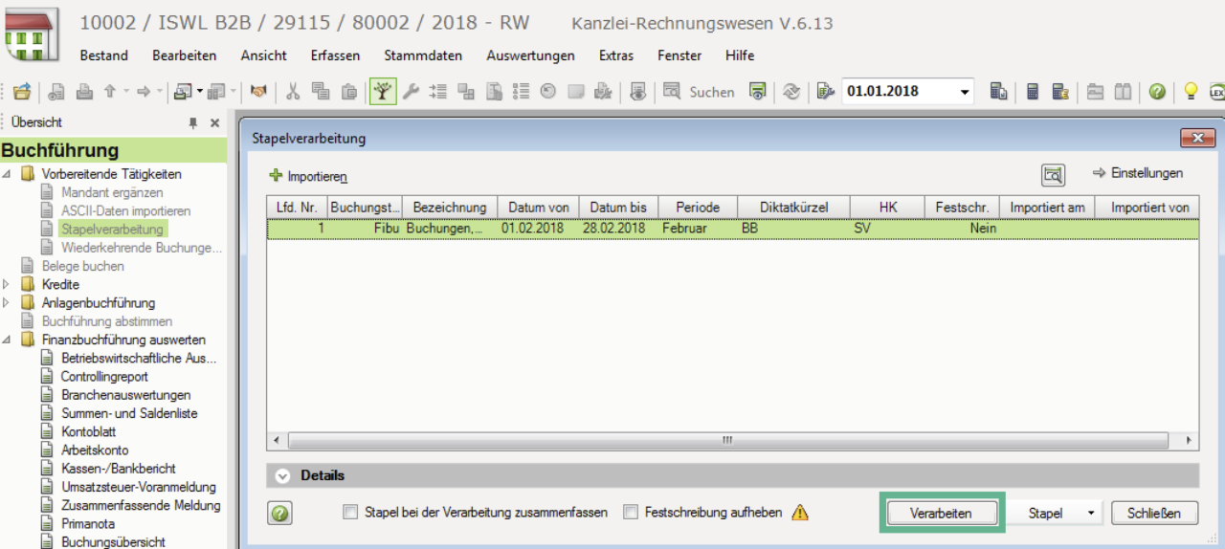The image size is (1225, 549).
Task: Click the Importieren link
Action: pos(308,176)
